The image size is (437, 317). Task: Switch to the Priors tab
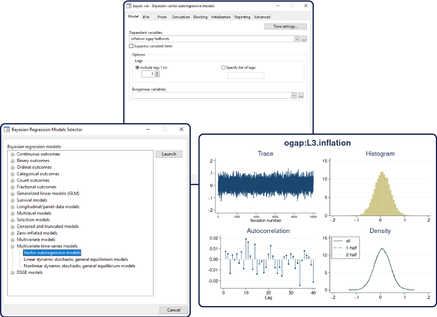[162, 17]
